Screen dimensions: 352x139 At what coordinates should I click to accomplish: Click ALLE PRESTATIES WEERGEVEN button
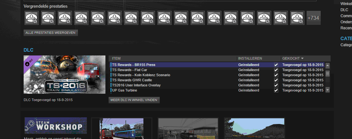pyautogui.click(x=51, y=33)
